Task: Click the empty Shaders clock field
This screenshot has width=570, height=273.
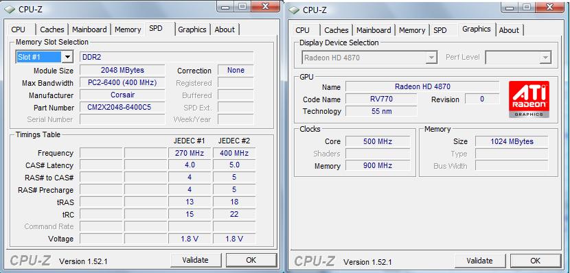Action: 378,154
